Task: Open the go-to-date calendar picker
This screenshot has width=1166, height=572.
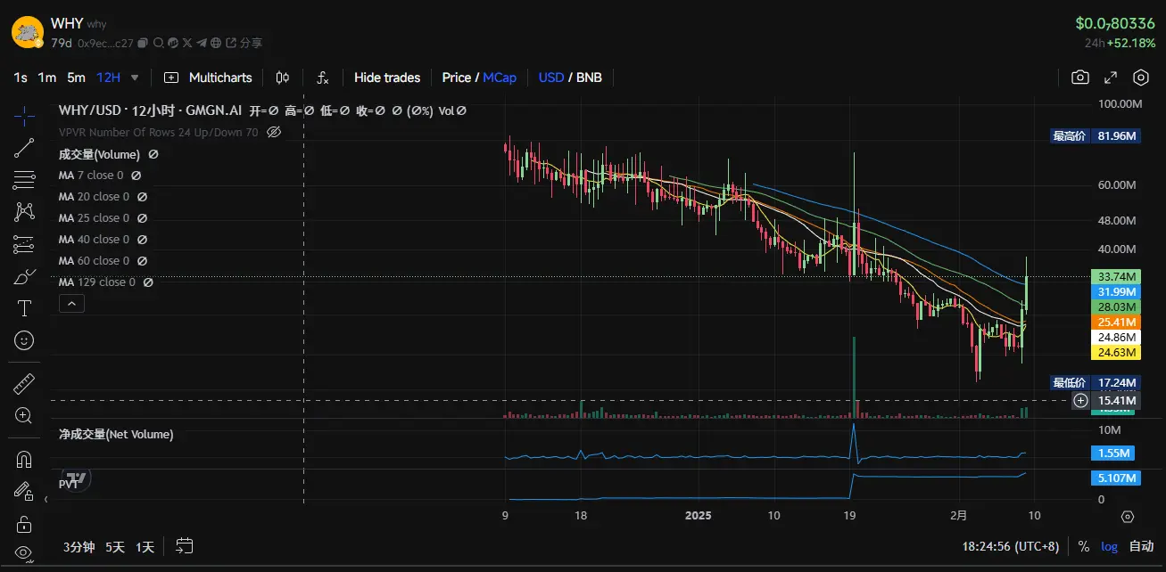Action: coord(185,546)
